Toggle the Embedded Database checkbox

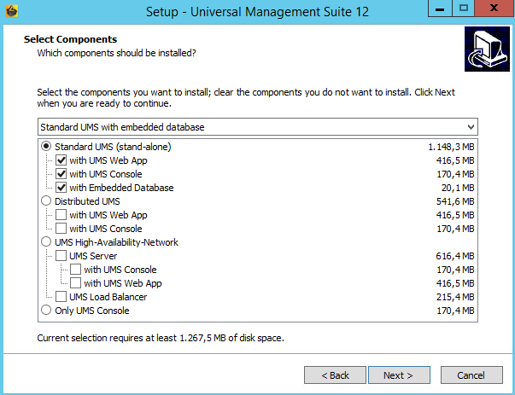61,188
